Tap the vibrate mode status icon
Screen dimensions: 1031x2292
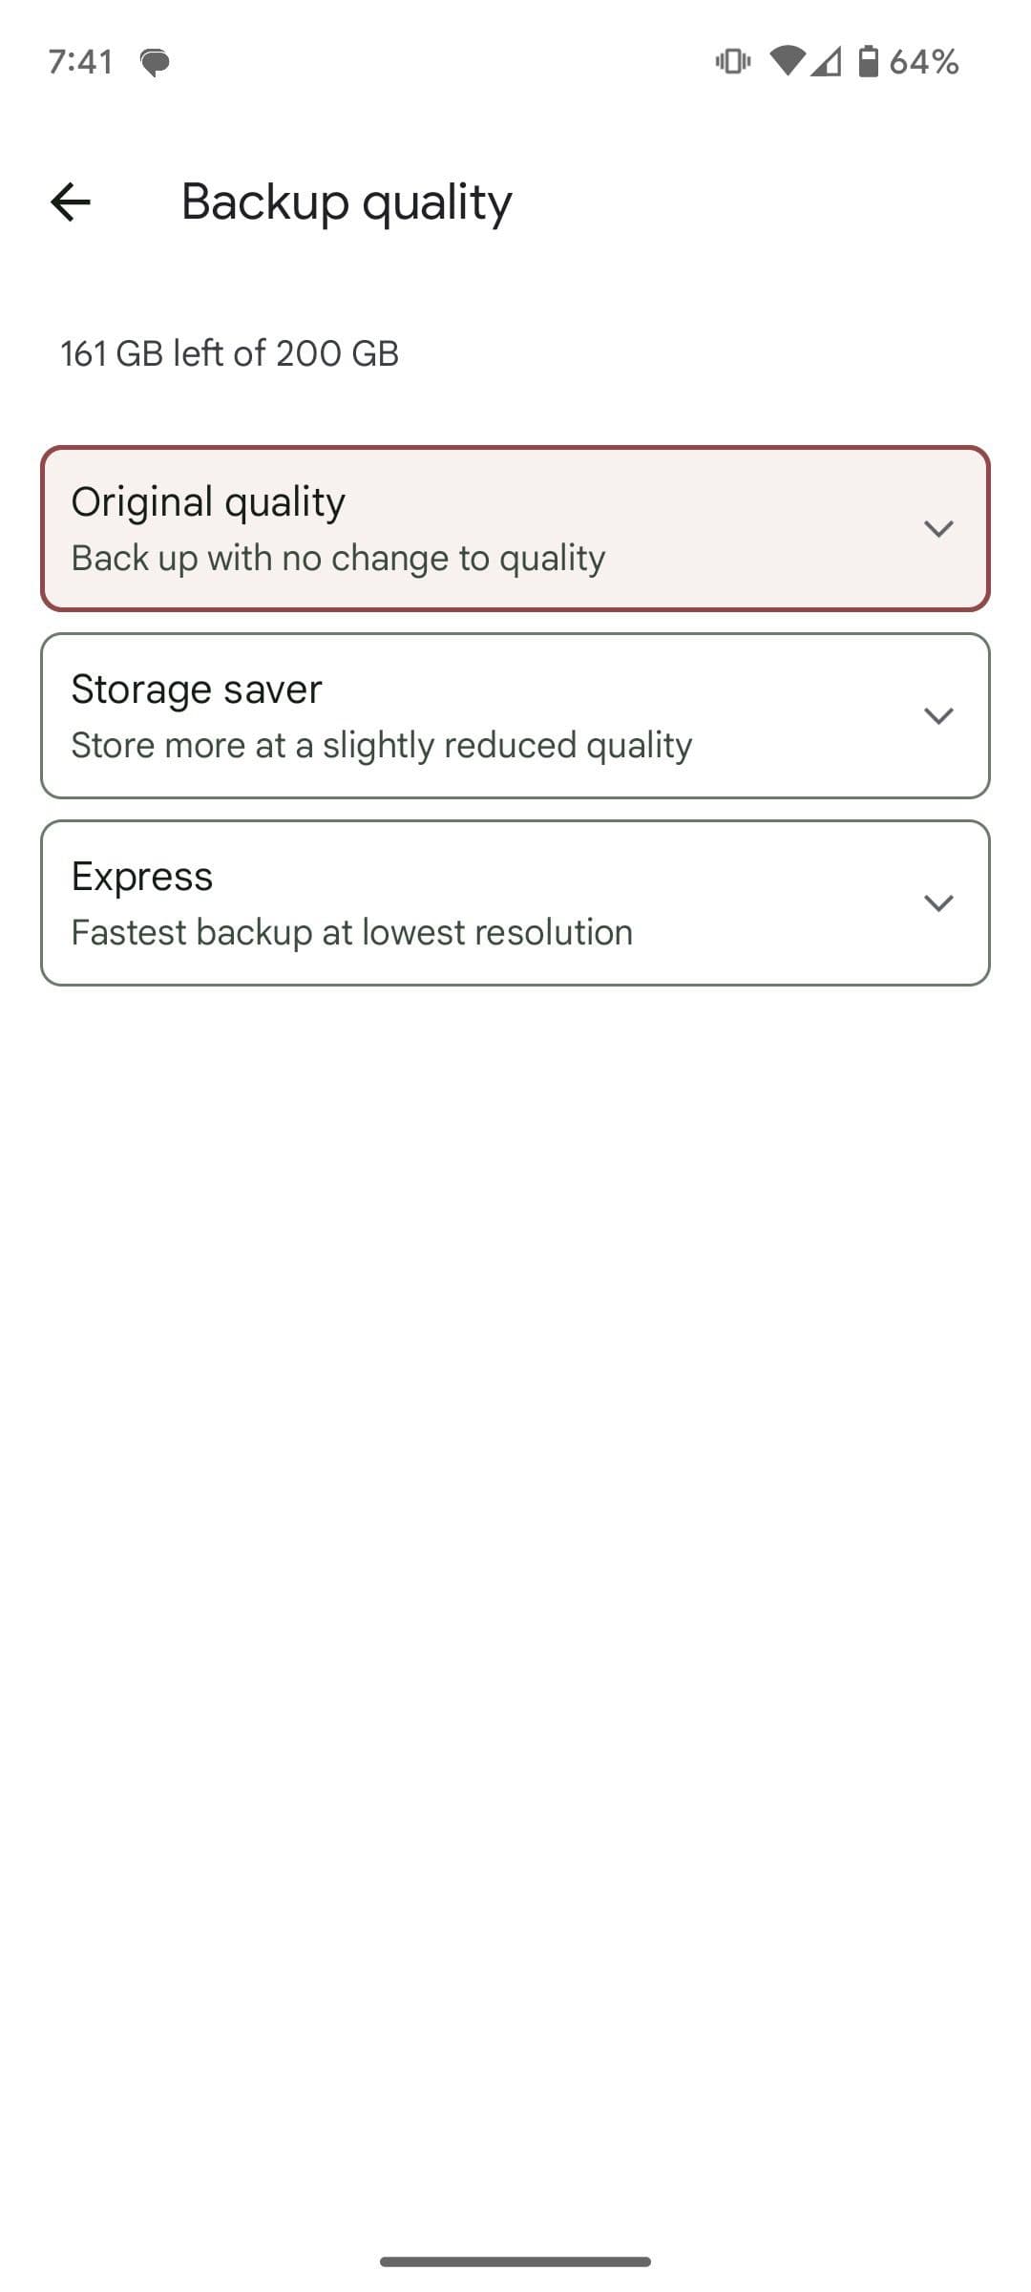(732, 62)
